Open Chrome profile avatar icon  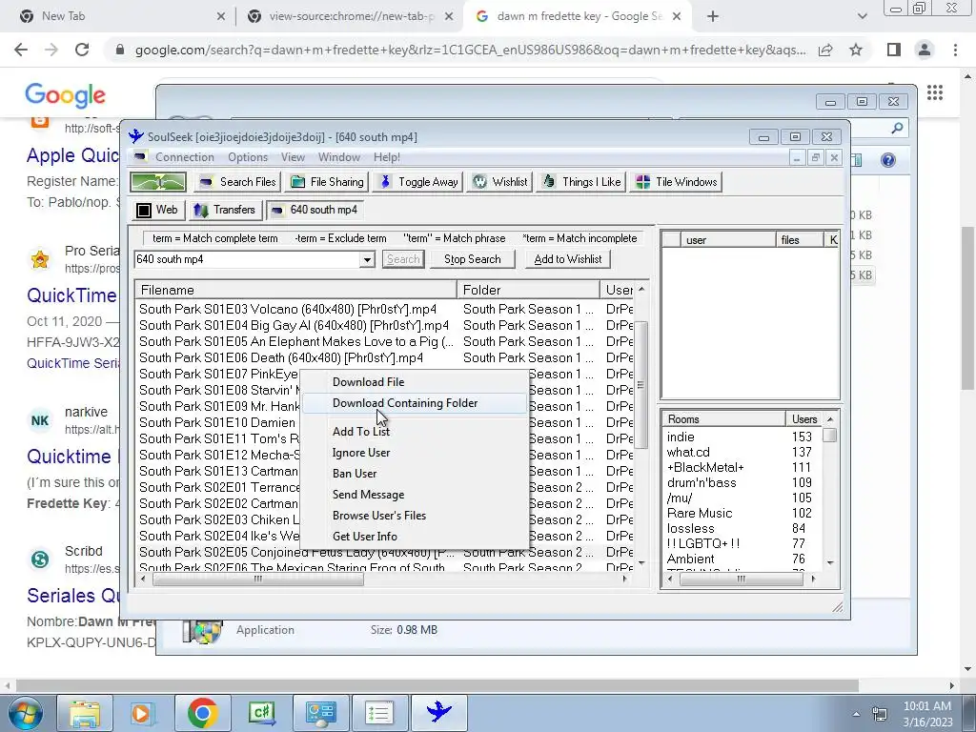click(x=925, y=50)
